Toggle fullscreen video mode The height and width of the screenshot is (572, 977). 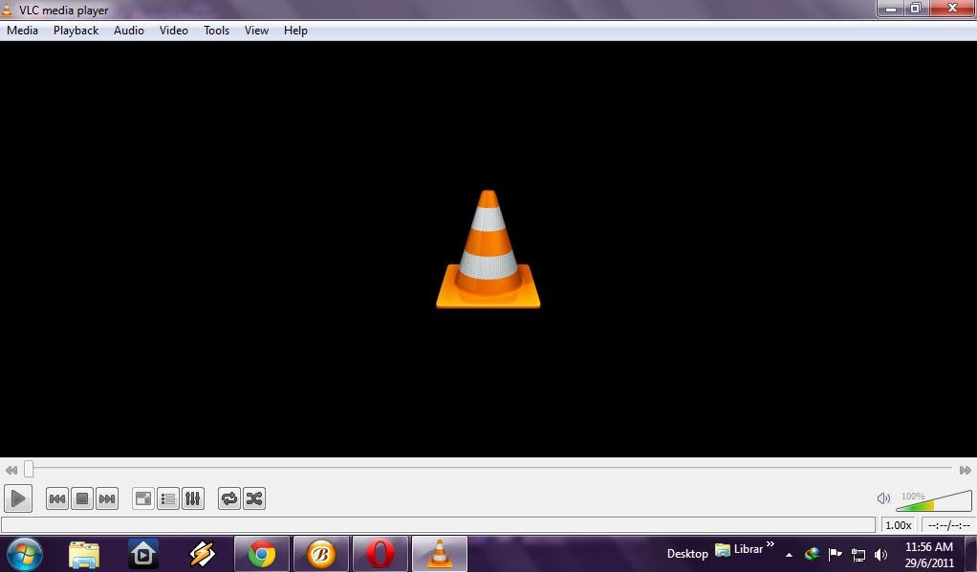(141, 498)
